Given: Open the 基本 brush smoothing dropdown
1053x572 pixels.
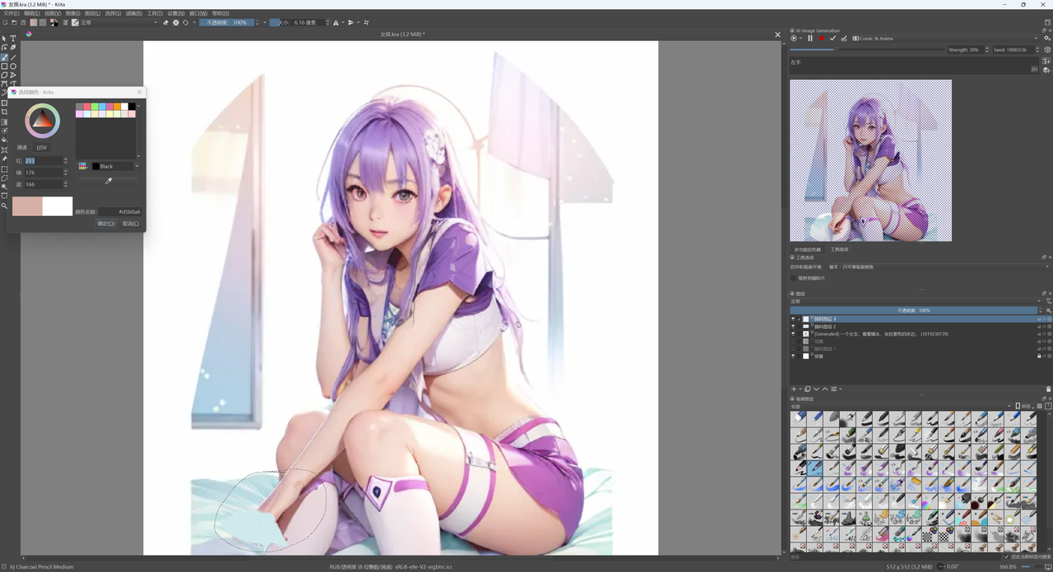Looking at the screenshot, I should click(938, 267).
